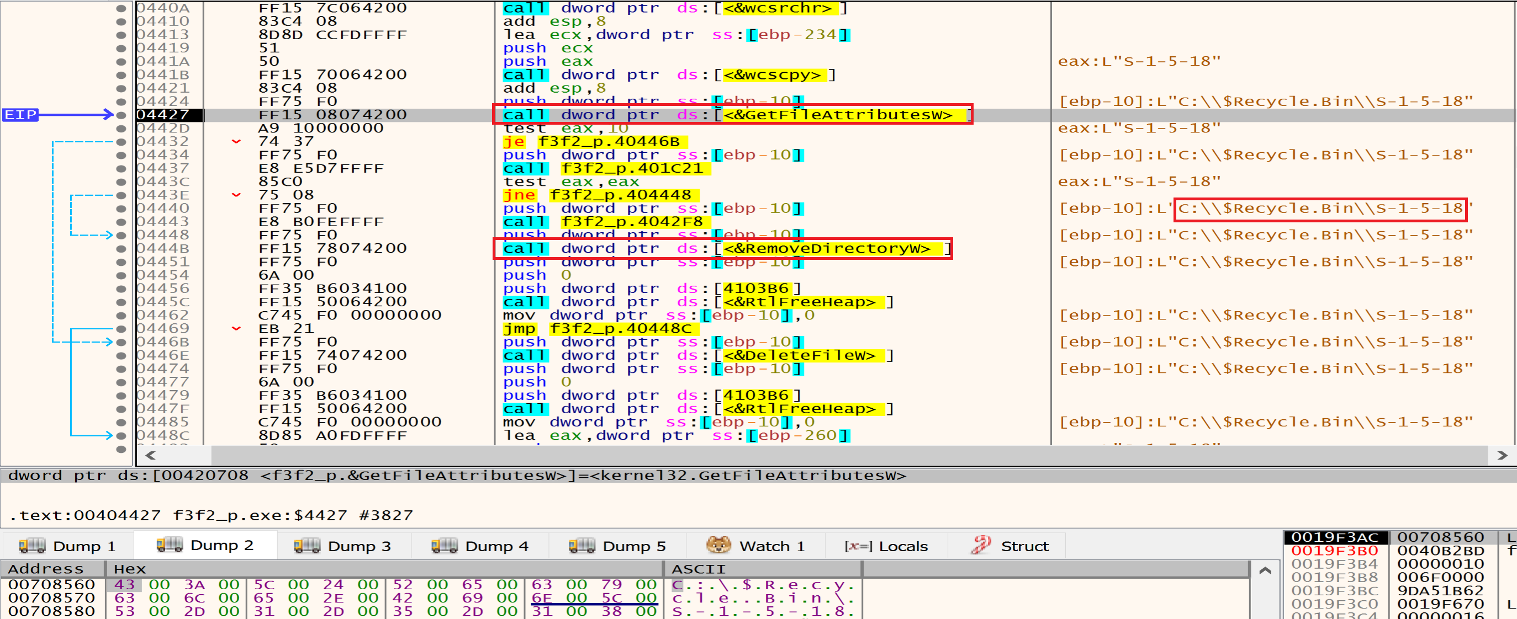The width and height of the screenshot is (1517, 619).
Task: Click the Dump 4 memory icon
Action: (x=444, y=546)
